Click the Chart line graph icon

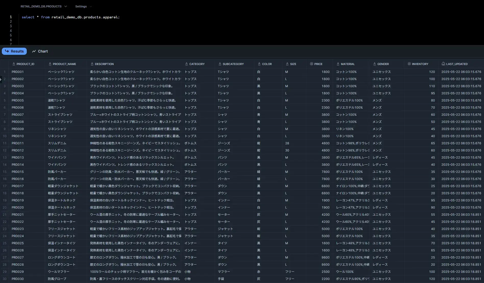click(34, 51)
